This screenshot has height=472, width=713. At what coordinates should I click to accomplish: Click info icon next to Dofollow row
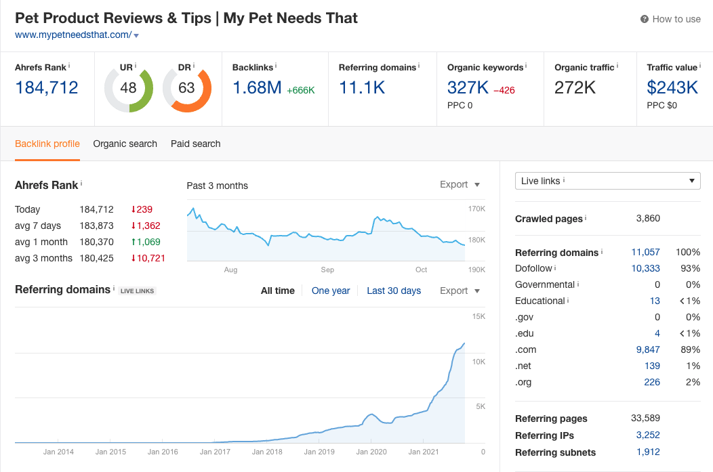point(555,267)
